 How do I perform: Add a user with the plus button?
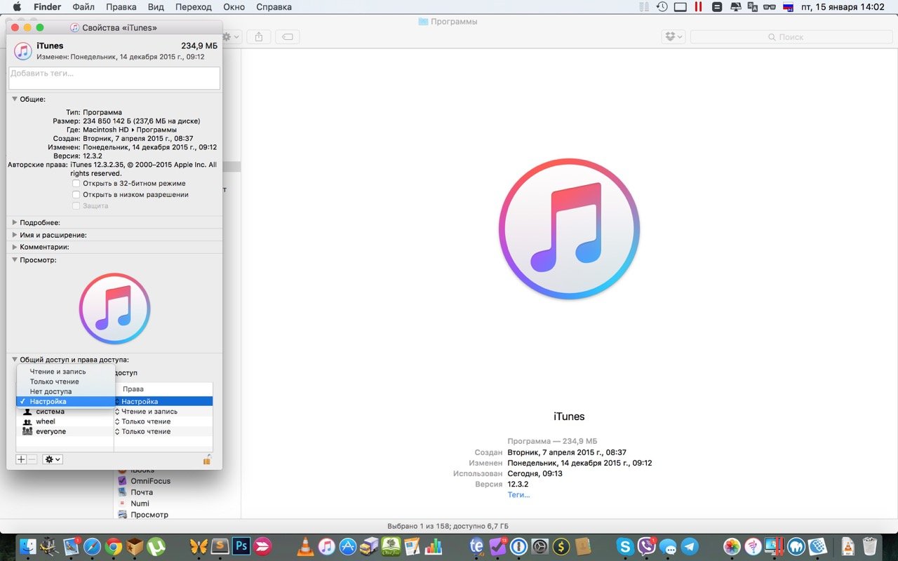[x=21, y=459]
